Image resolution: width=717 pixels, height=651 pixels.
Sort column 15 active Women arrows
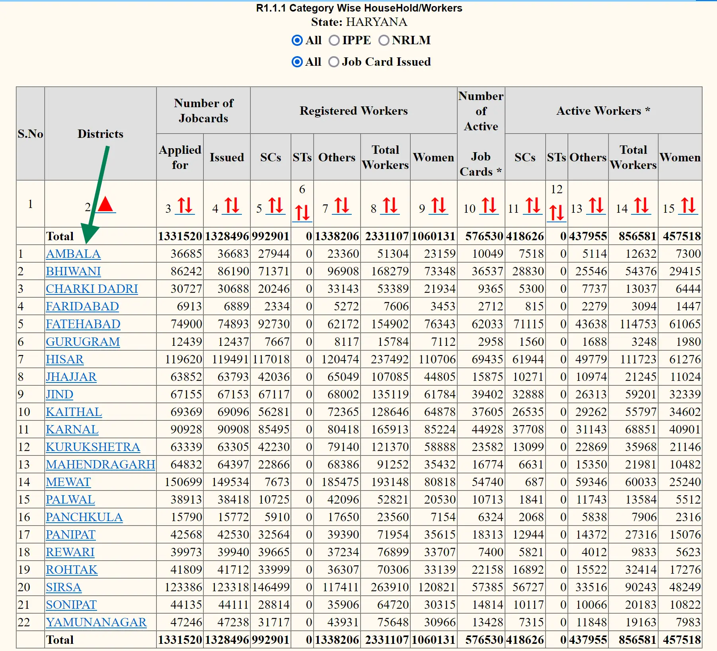point(688,206)
